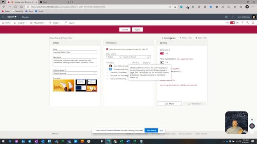Expand the Discover menu
Screen dimensions: 257x144
(20, 23)
